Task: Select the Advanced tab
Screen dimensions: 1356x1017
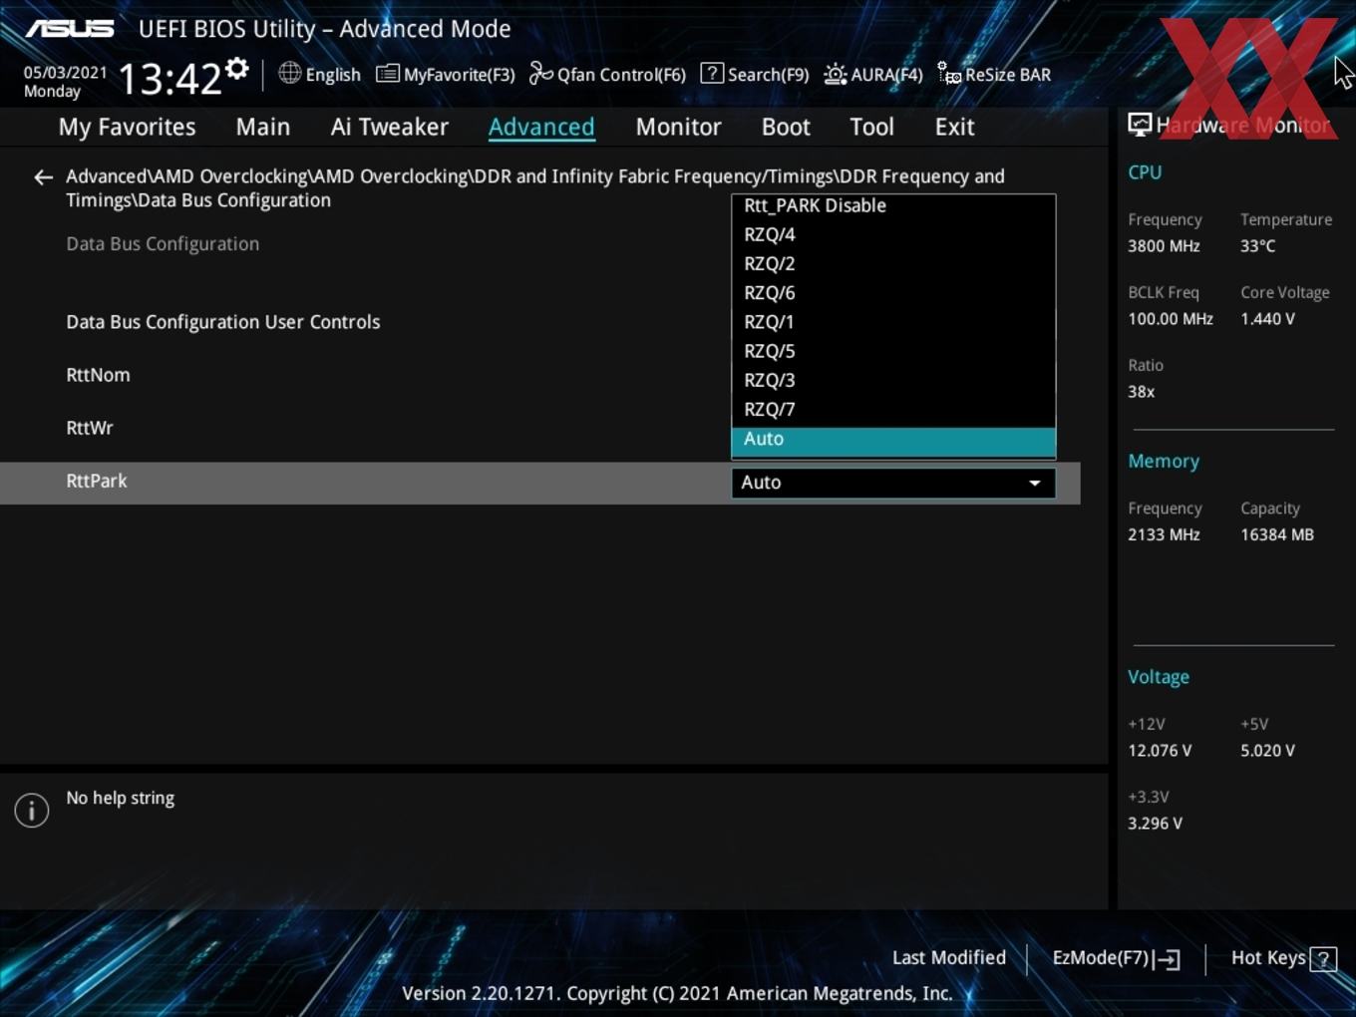Action: (x=541, y=127)
